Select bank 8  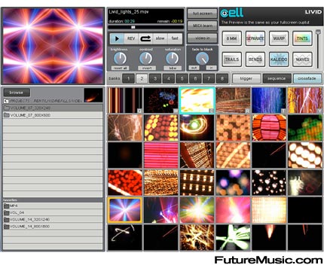click(222, 78)
